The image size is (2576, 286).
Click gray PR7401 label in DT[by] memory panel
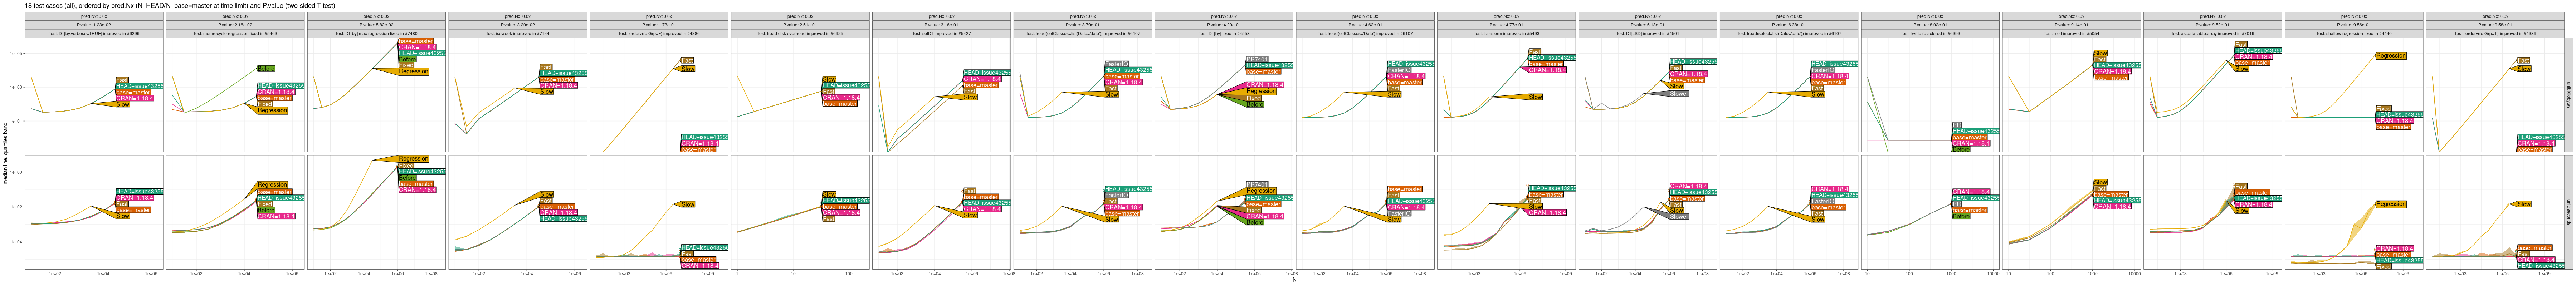point(1257,59)
